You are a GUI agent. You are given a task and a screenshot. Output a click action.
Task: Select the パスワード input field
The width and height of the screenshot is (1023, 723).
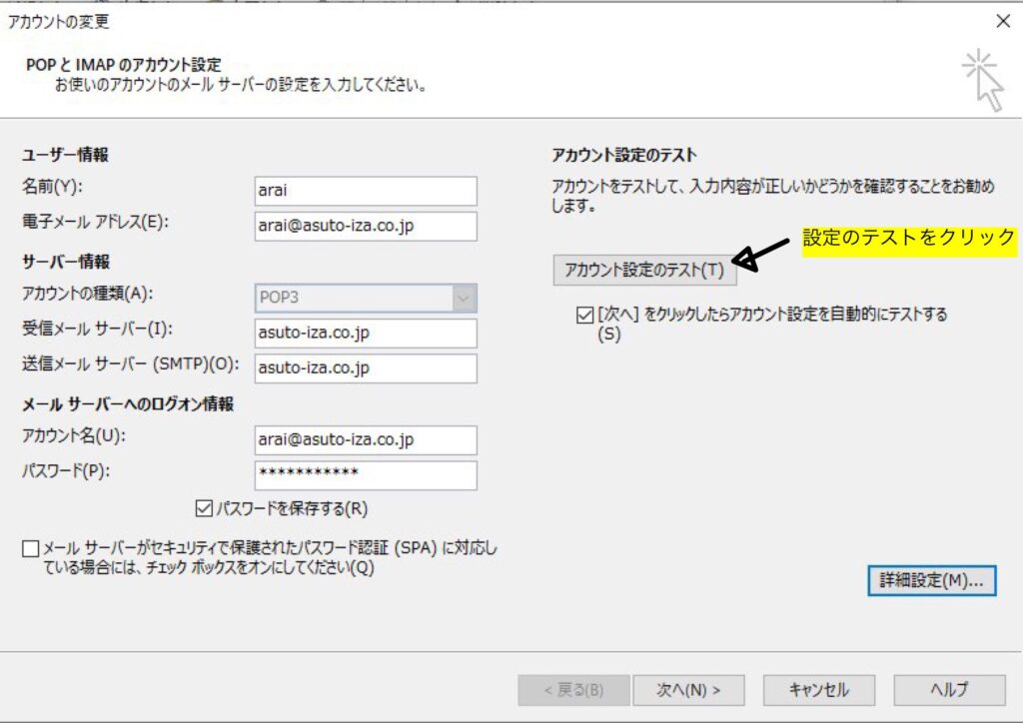(x=365, y=474)
